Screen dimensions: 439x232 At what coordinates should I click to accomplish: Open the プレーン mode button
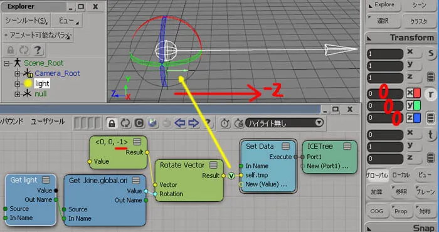(x=425, y=192)
